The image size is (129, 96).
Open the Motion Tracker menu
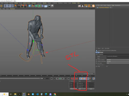coord(27,3)
